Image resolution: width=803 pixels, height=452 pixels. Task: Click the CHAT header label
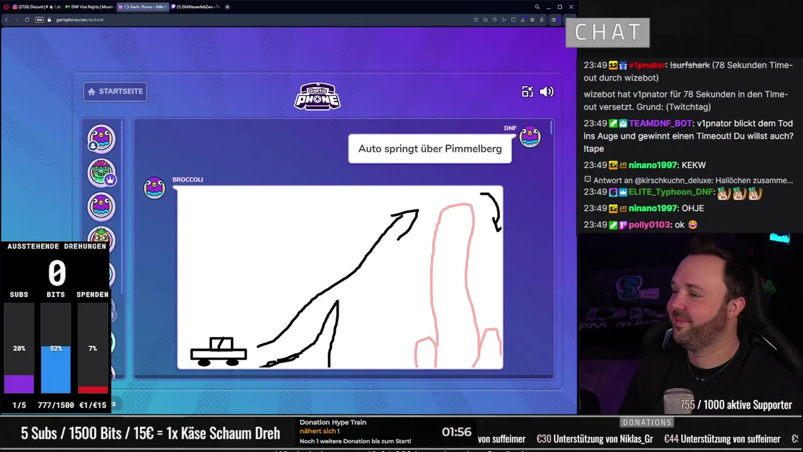(607, 32)
